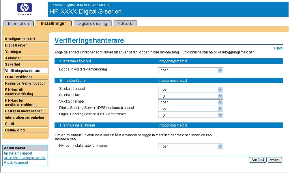
Task: Go to the Nätverk tab
Action: 125,23
